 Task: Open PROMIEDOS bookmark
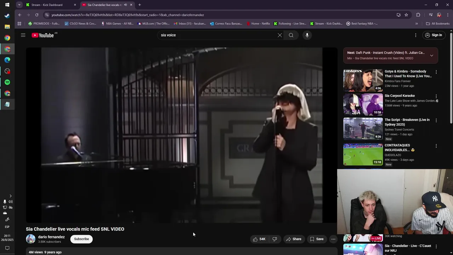(x=44, y=24)
